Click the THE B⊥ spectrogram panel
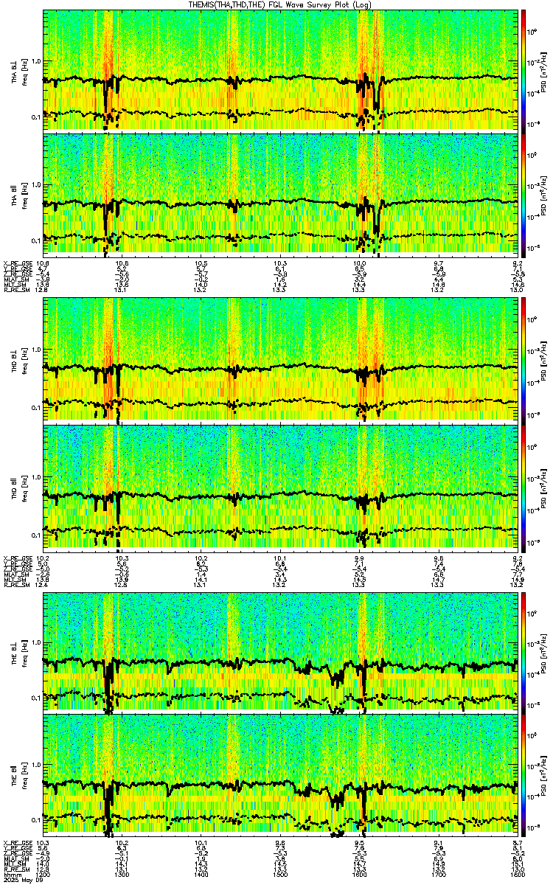Screen dimensions: 553x885 [280, 652]
